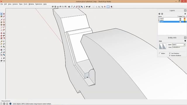Open the Edit menu
Viewport: 187px width, 105px height.
coord(6,4)
